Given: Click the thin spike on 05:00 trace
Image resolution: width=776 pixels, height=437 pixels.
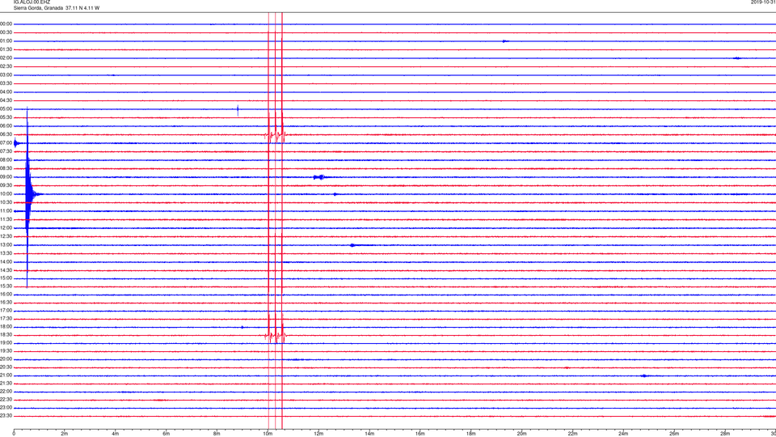Looking at the screenshot, I should coord(238,109).
